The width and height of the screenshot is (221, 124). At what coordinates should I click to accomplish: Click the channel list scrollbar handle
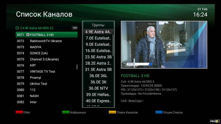77,67
